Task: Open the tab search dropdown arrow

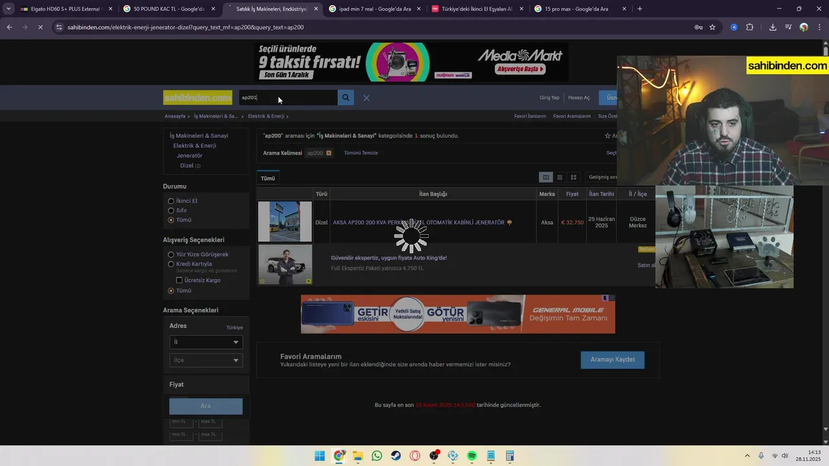Action: tap(8, 9)
